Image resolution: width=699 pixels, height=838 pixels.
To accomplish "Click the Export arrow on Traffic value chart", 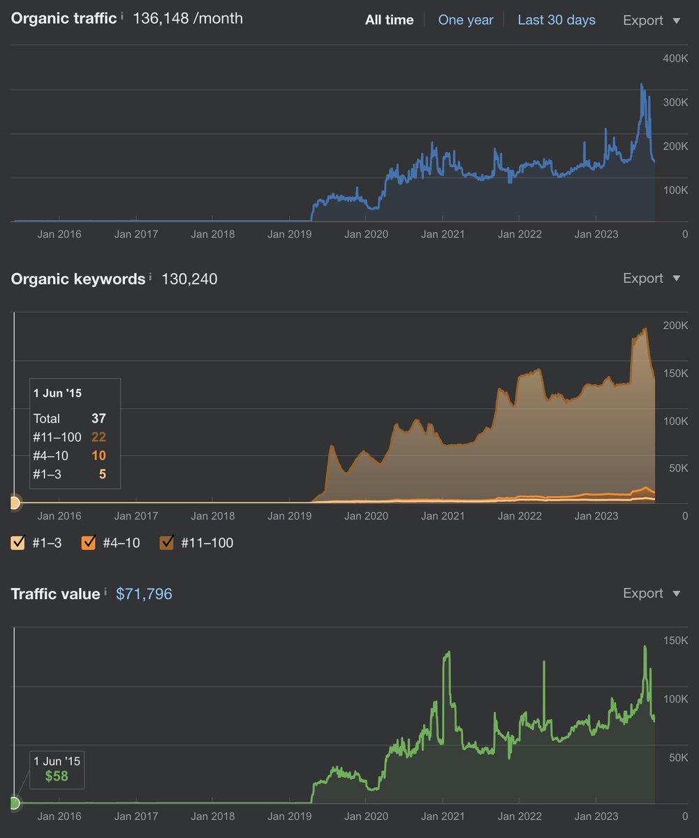I will point(675,593).
